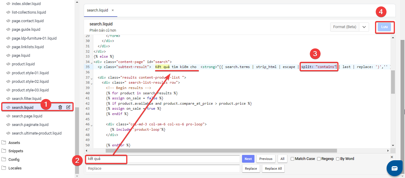Open the Assets folder
The image size is (405, 178).
click(14, 143)
